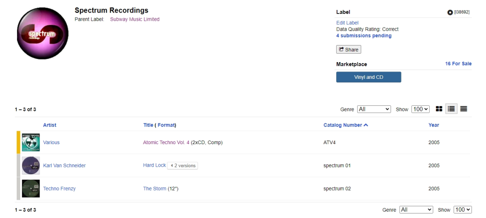Image resolution: width=486 pixels, height=218 pixels.
Task: Click the Share button
Action: coord(348,50)
